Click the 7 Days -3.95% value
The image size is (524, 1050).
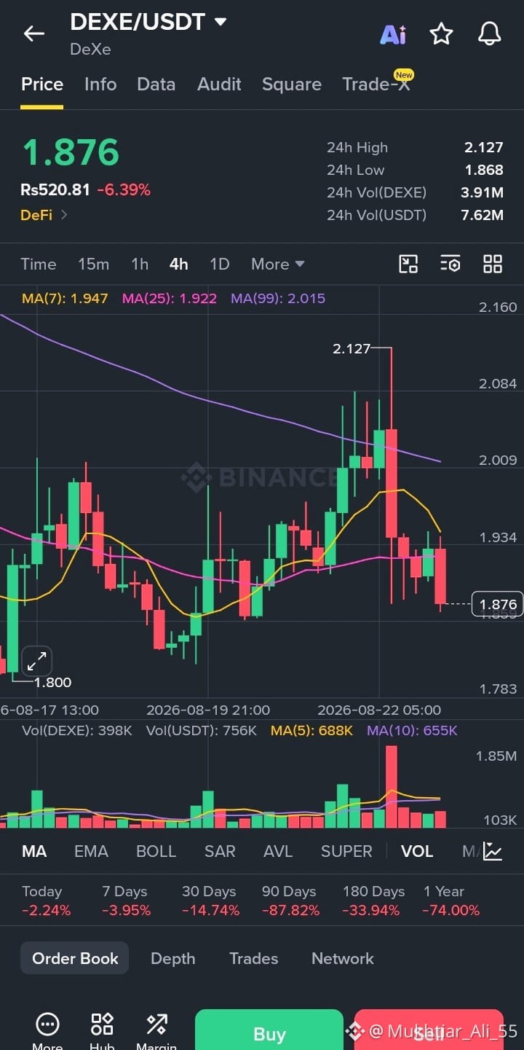(x=127, y=910)
